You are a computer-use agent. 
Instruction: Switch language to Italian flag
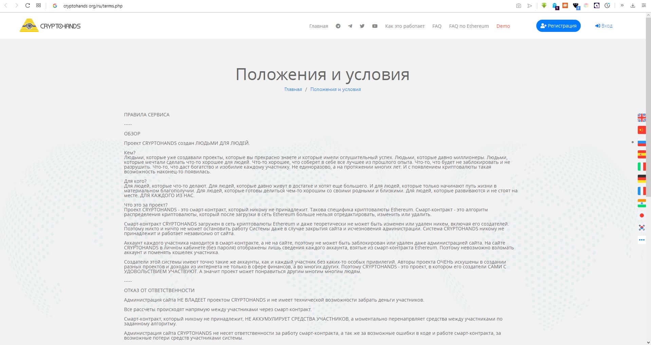click(x=641, y=167)
